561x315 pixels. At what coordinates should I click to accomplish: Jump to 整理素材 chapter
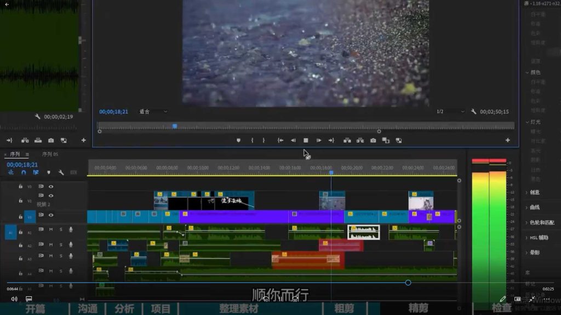(x=239, y=308)
